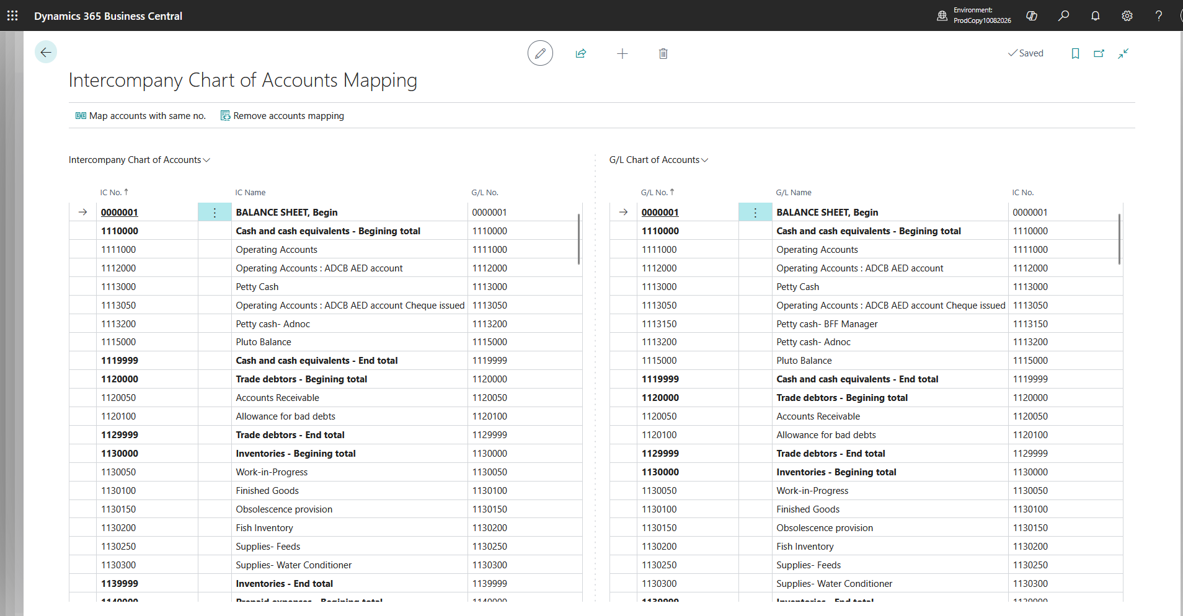Expand Intercompany Chart of Accounts menu
This screenshot has height=616, width=1183.
pyautogui.click(x=140, y=160)
